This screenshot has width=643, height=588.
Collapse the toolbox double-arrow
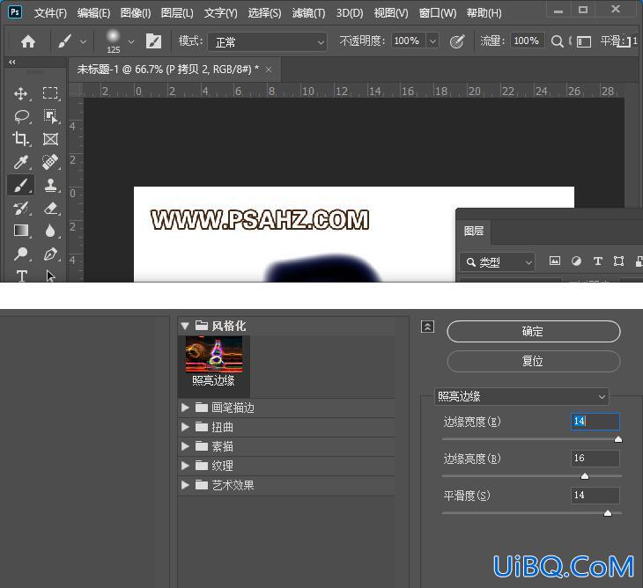click(12, 62)
